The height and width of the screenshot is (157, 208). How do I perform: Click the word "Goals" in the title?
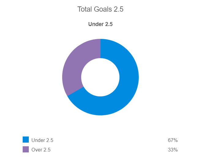(103, 9)
